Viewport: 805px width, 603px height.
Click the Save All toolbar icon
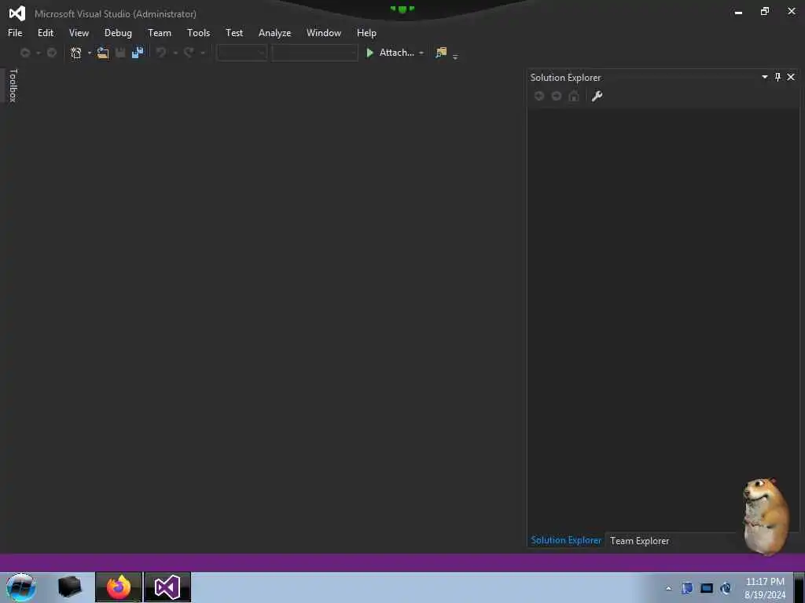138,53
